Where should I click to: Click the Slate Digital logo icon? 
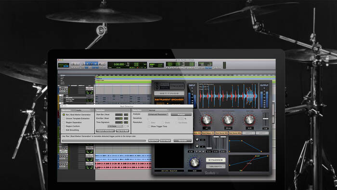[x=157, y=86]
